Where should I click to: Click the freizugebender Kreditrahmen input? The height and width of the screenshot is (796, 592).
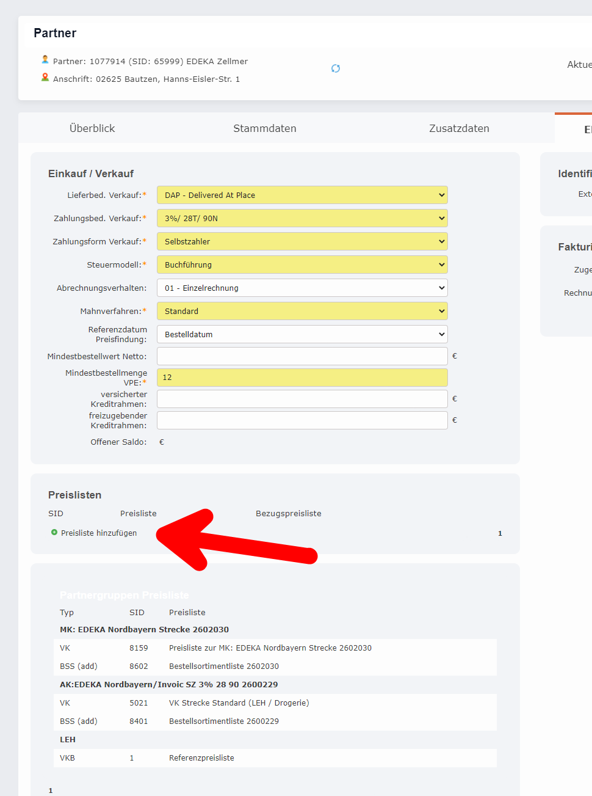point(302,420)
